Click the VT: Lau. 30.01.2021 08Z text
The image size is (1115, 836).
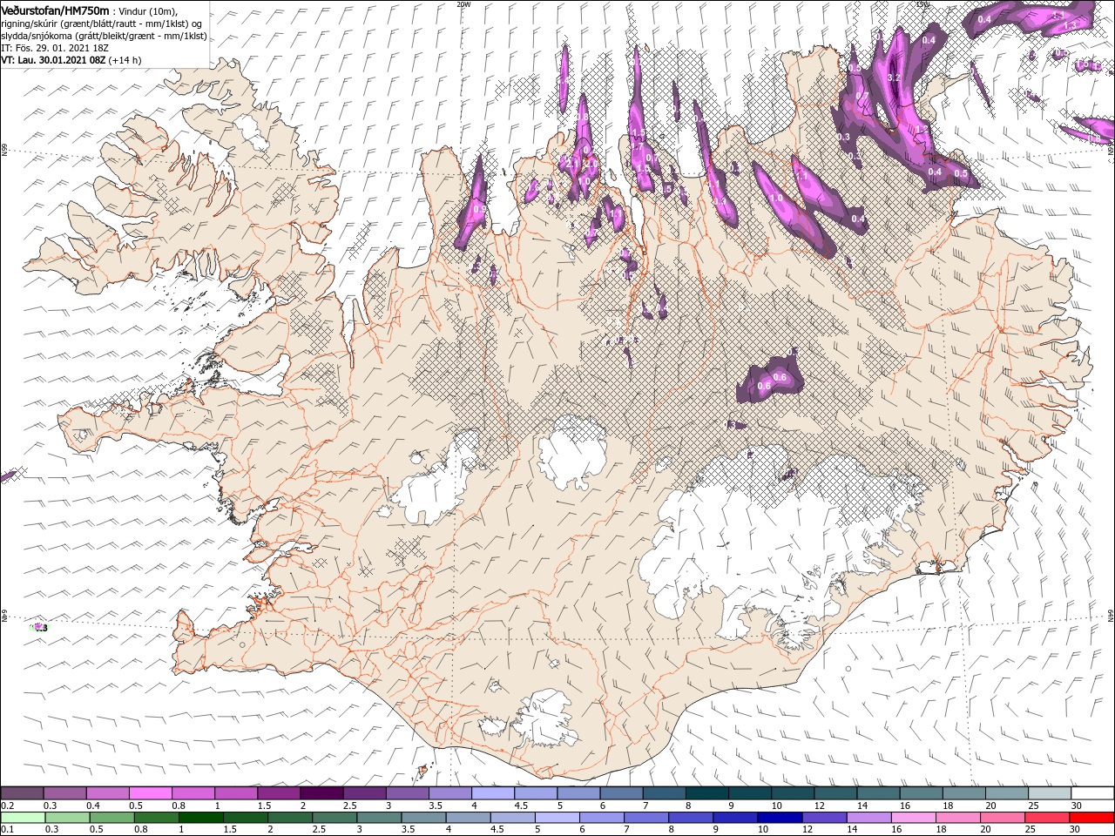(x=53, y=60)
